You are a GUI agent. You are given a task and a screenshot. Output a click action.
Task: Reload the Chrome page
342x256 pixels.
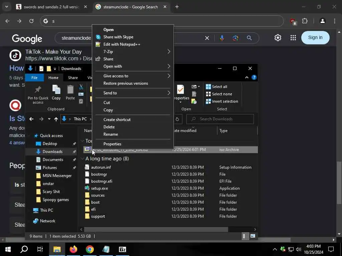[x=31, y=21]
